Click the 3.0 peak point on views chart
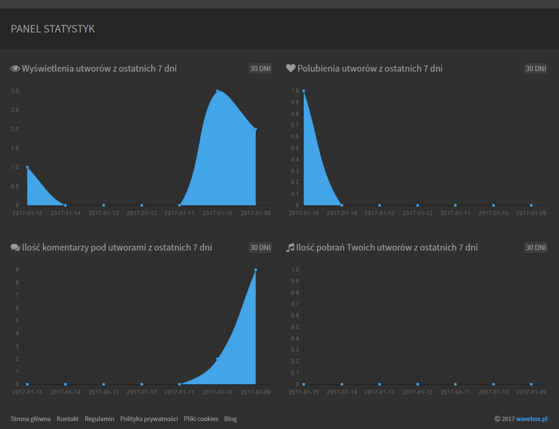 pos(217,91)
